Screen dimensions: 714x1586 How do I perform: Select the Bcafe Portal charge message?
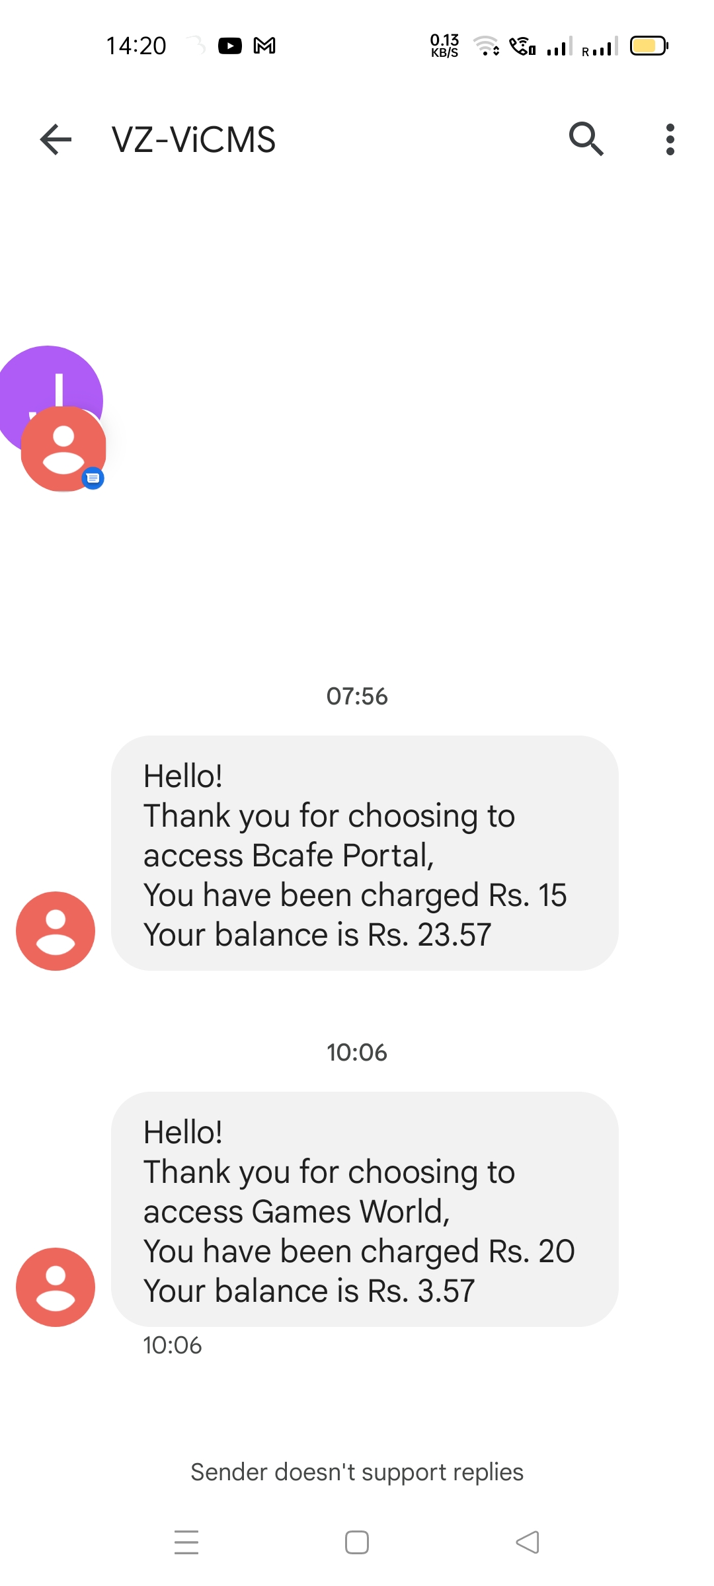click(x=364, y=852)
